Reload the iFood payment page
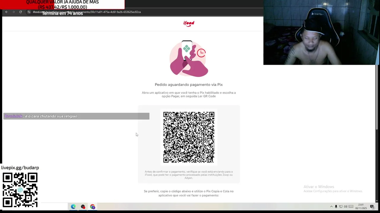The height and width of the screenshot is (213, 380). tap(20, 12)
